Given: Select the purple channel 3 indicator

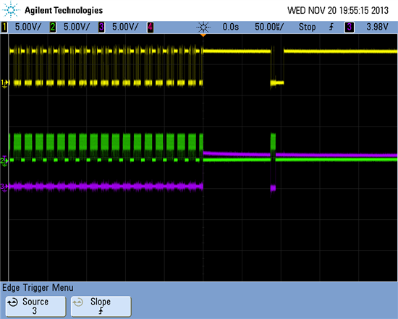Looking at the screenshot, I should [101, 27].
